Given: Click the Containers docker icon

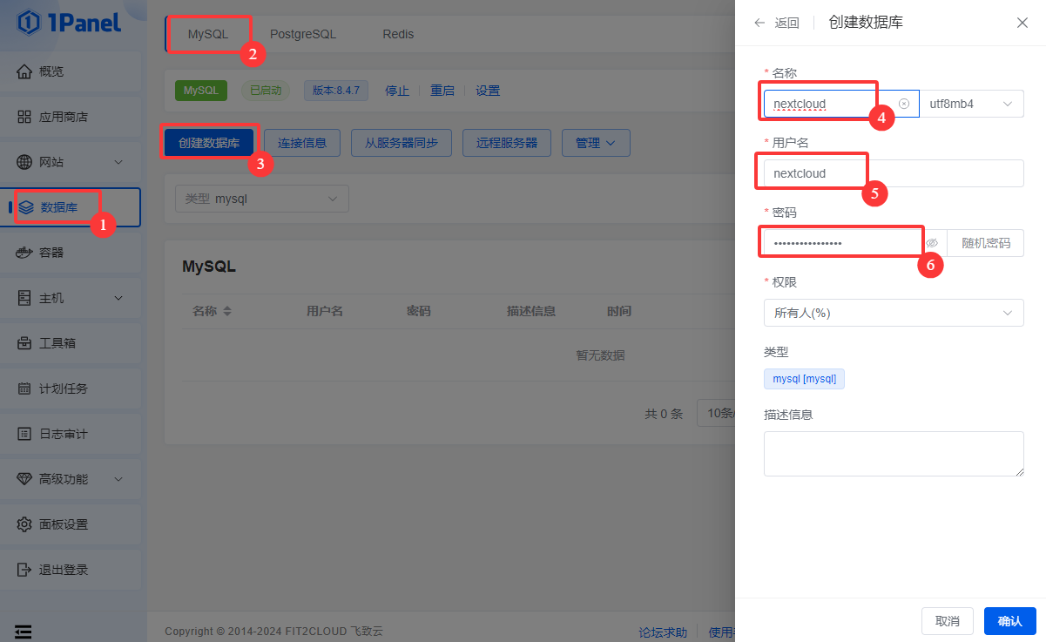Looking at the screenshot, I should [x=24, y=253].
